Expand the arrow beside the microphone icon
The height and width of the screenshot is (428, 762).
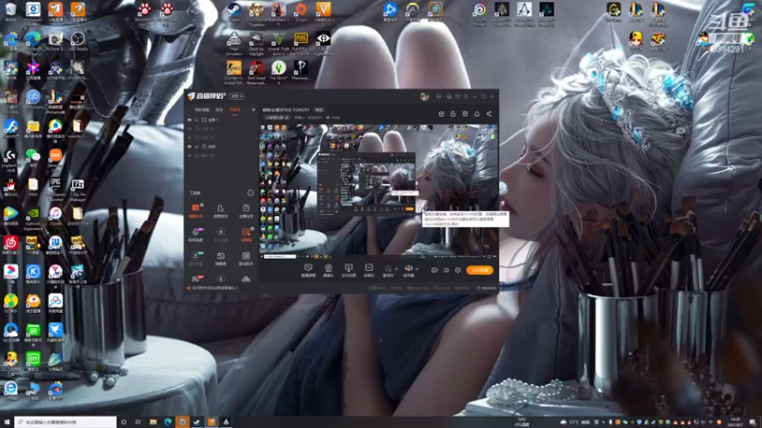tap(396, 269)
